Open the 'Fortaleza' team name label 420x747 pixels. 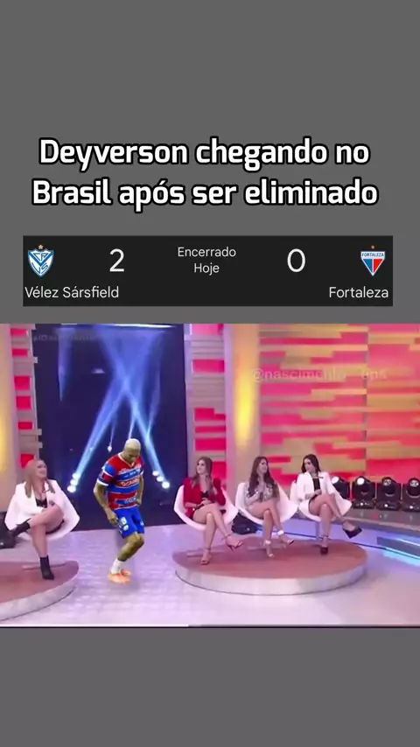tap(359, 292)
